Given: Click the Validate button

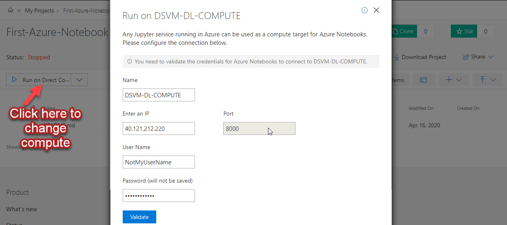Looking at the screenshot, I should (139, 217).
